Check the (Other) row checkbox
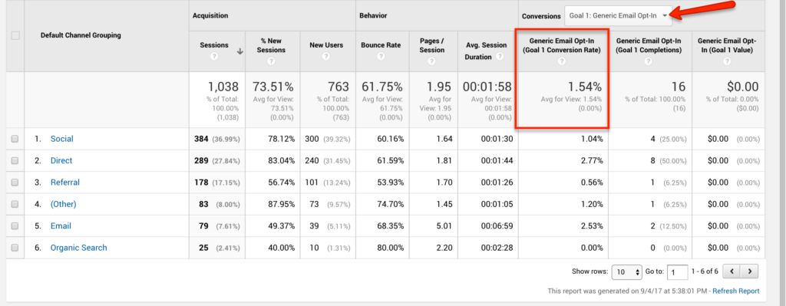786x306 pixels. pyautogui.click(x=15, y=204)
